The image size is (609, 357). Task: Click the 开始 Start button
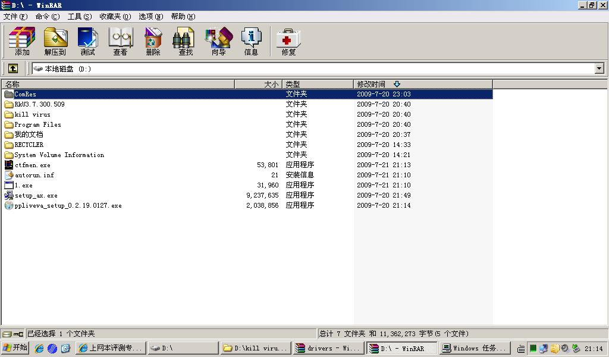click(15, 348)
